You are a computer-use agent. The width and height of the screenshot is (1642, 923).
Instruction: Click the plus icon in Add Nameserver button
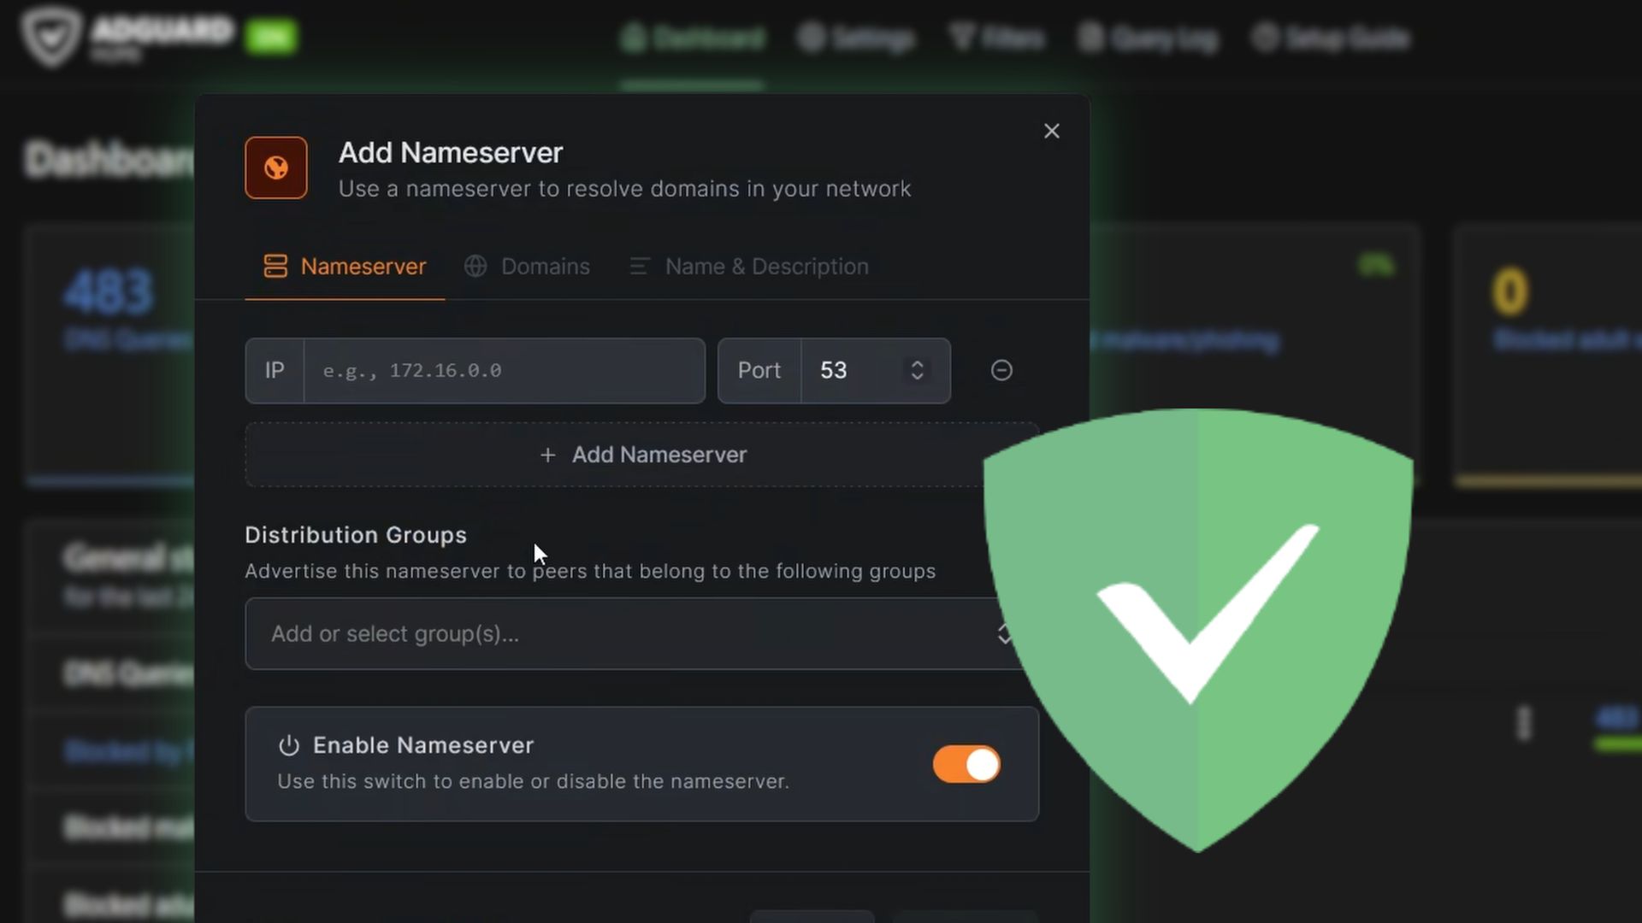point(548,455)
